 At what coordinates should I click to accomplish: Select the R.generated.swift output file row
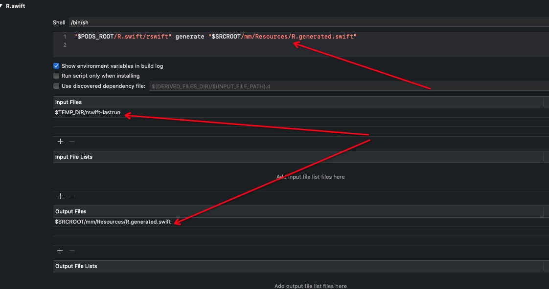[113, 222]
